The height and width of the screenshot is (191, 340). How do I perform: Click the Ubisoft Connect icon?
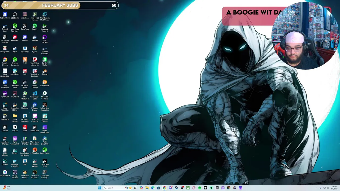35,84
